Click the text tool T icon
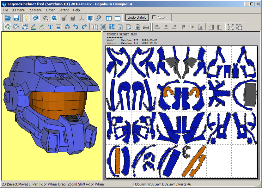Viewport: 262px width, 188px height. (x=50, y=27)
